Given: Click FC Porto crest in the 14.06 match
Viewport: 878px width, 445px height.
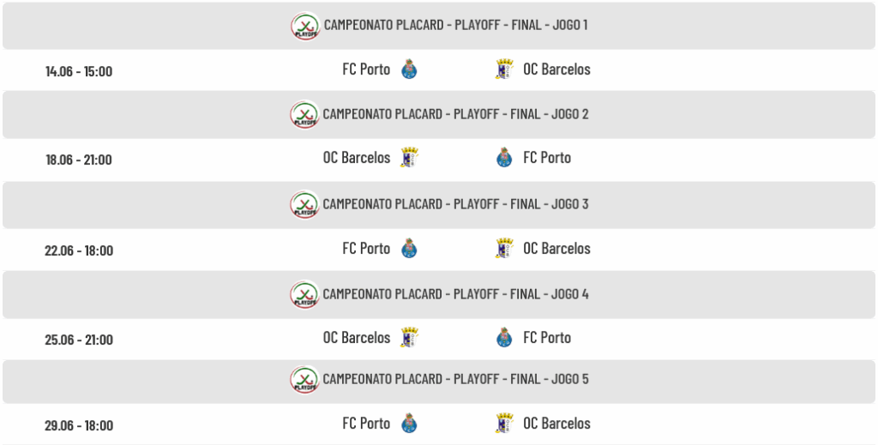Looking at the screenshot, I should pos(409,69).
